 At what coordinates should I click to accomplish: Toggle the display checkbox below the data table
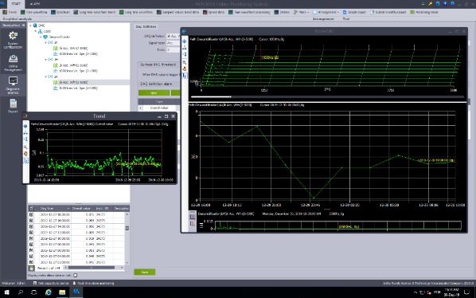click(x=76, y=275)
